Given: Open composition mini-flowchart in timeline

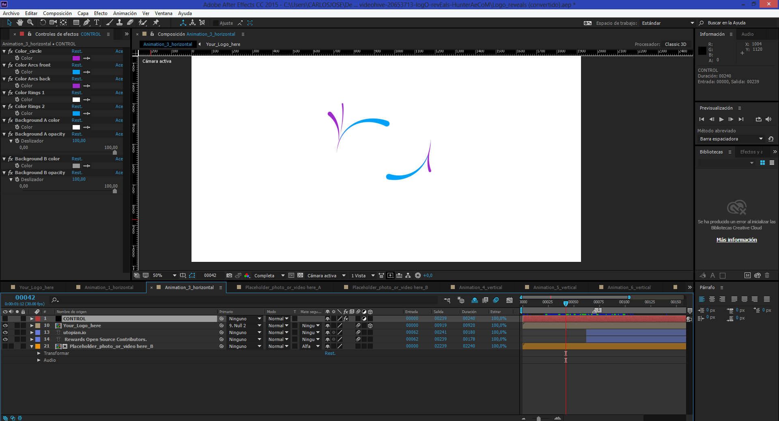Looking at the screenshot, I should click(x=447, y=300).
